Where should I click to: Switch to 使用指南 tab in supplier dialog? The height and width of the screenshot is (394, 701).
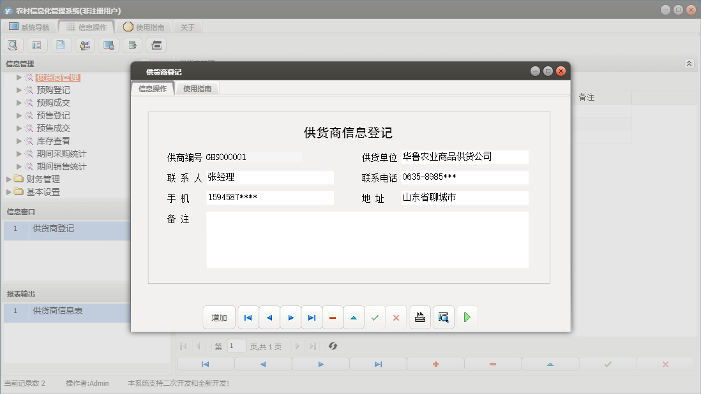tap(197, 89)
